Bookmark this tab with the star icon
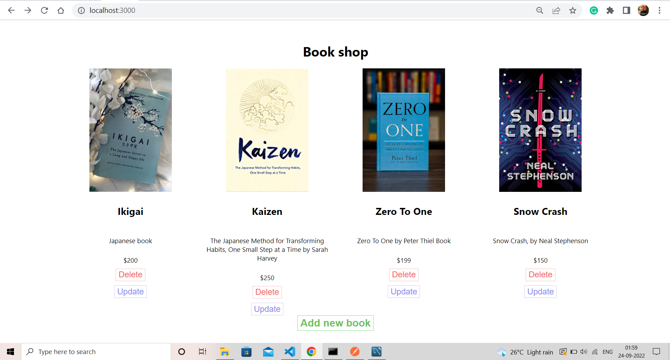 [573, 10]
